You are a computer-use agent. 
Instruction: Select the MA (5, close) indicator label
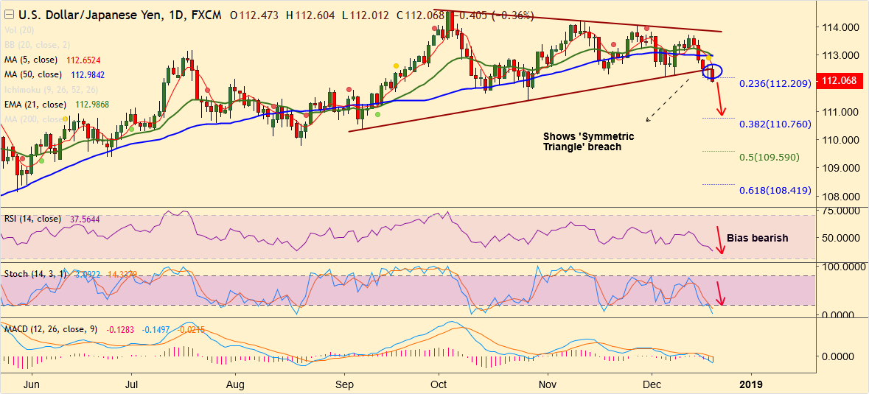click(32, 60)
